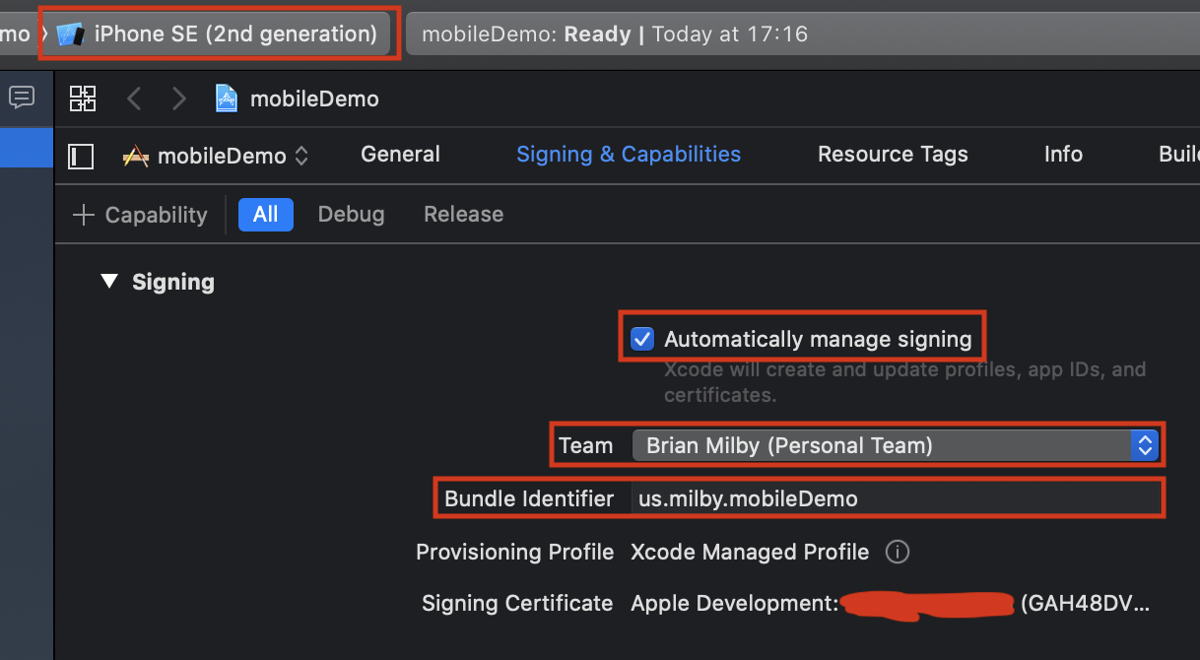
Task: Open the report navigator speech bubble icon
Action: click(x=22, y=97)
